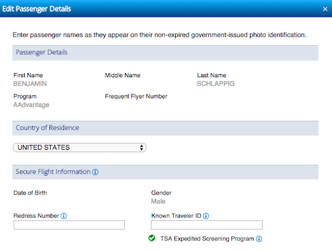Click the Secure Flight Information header text

[53, 171]
